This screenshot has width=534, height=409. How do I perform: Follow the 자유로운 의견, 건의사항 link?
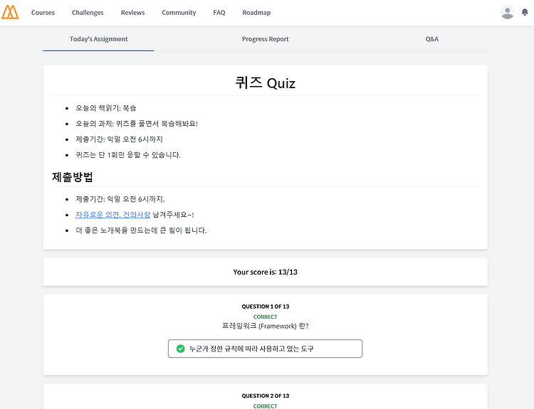(x=112, y=215)
